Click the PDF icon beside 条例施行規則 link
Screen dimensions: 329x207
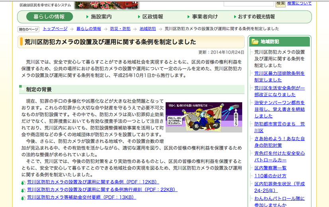23,190
